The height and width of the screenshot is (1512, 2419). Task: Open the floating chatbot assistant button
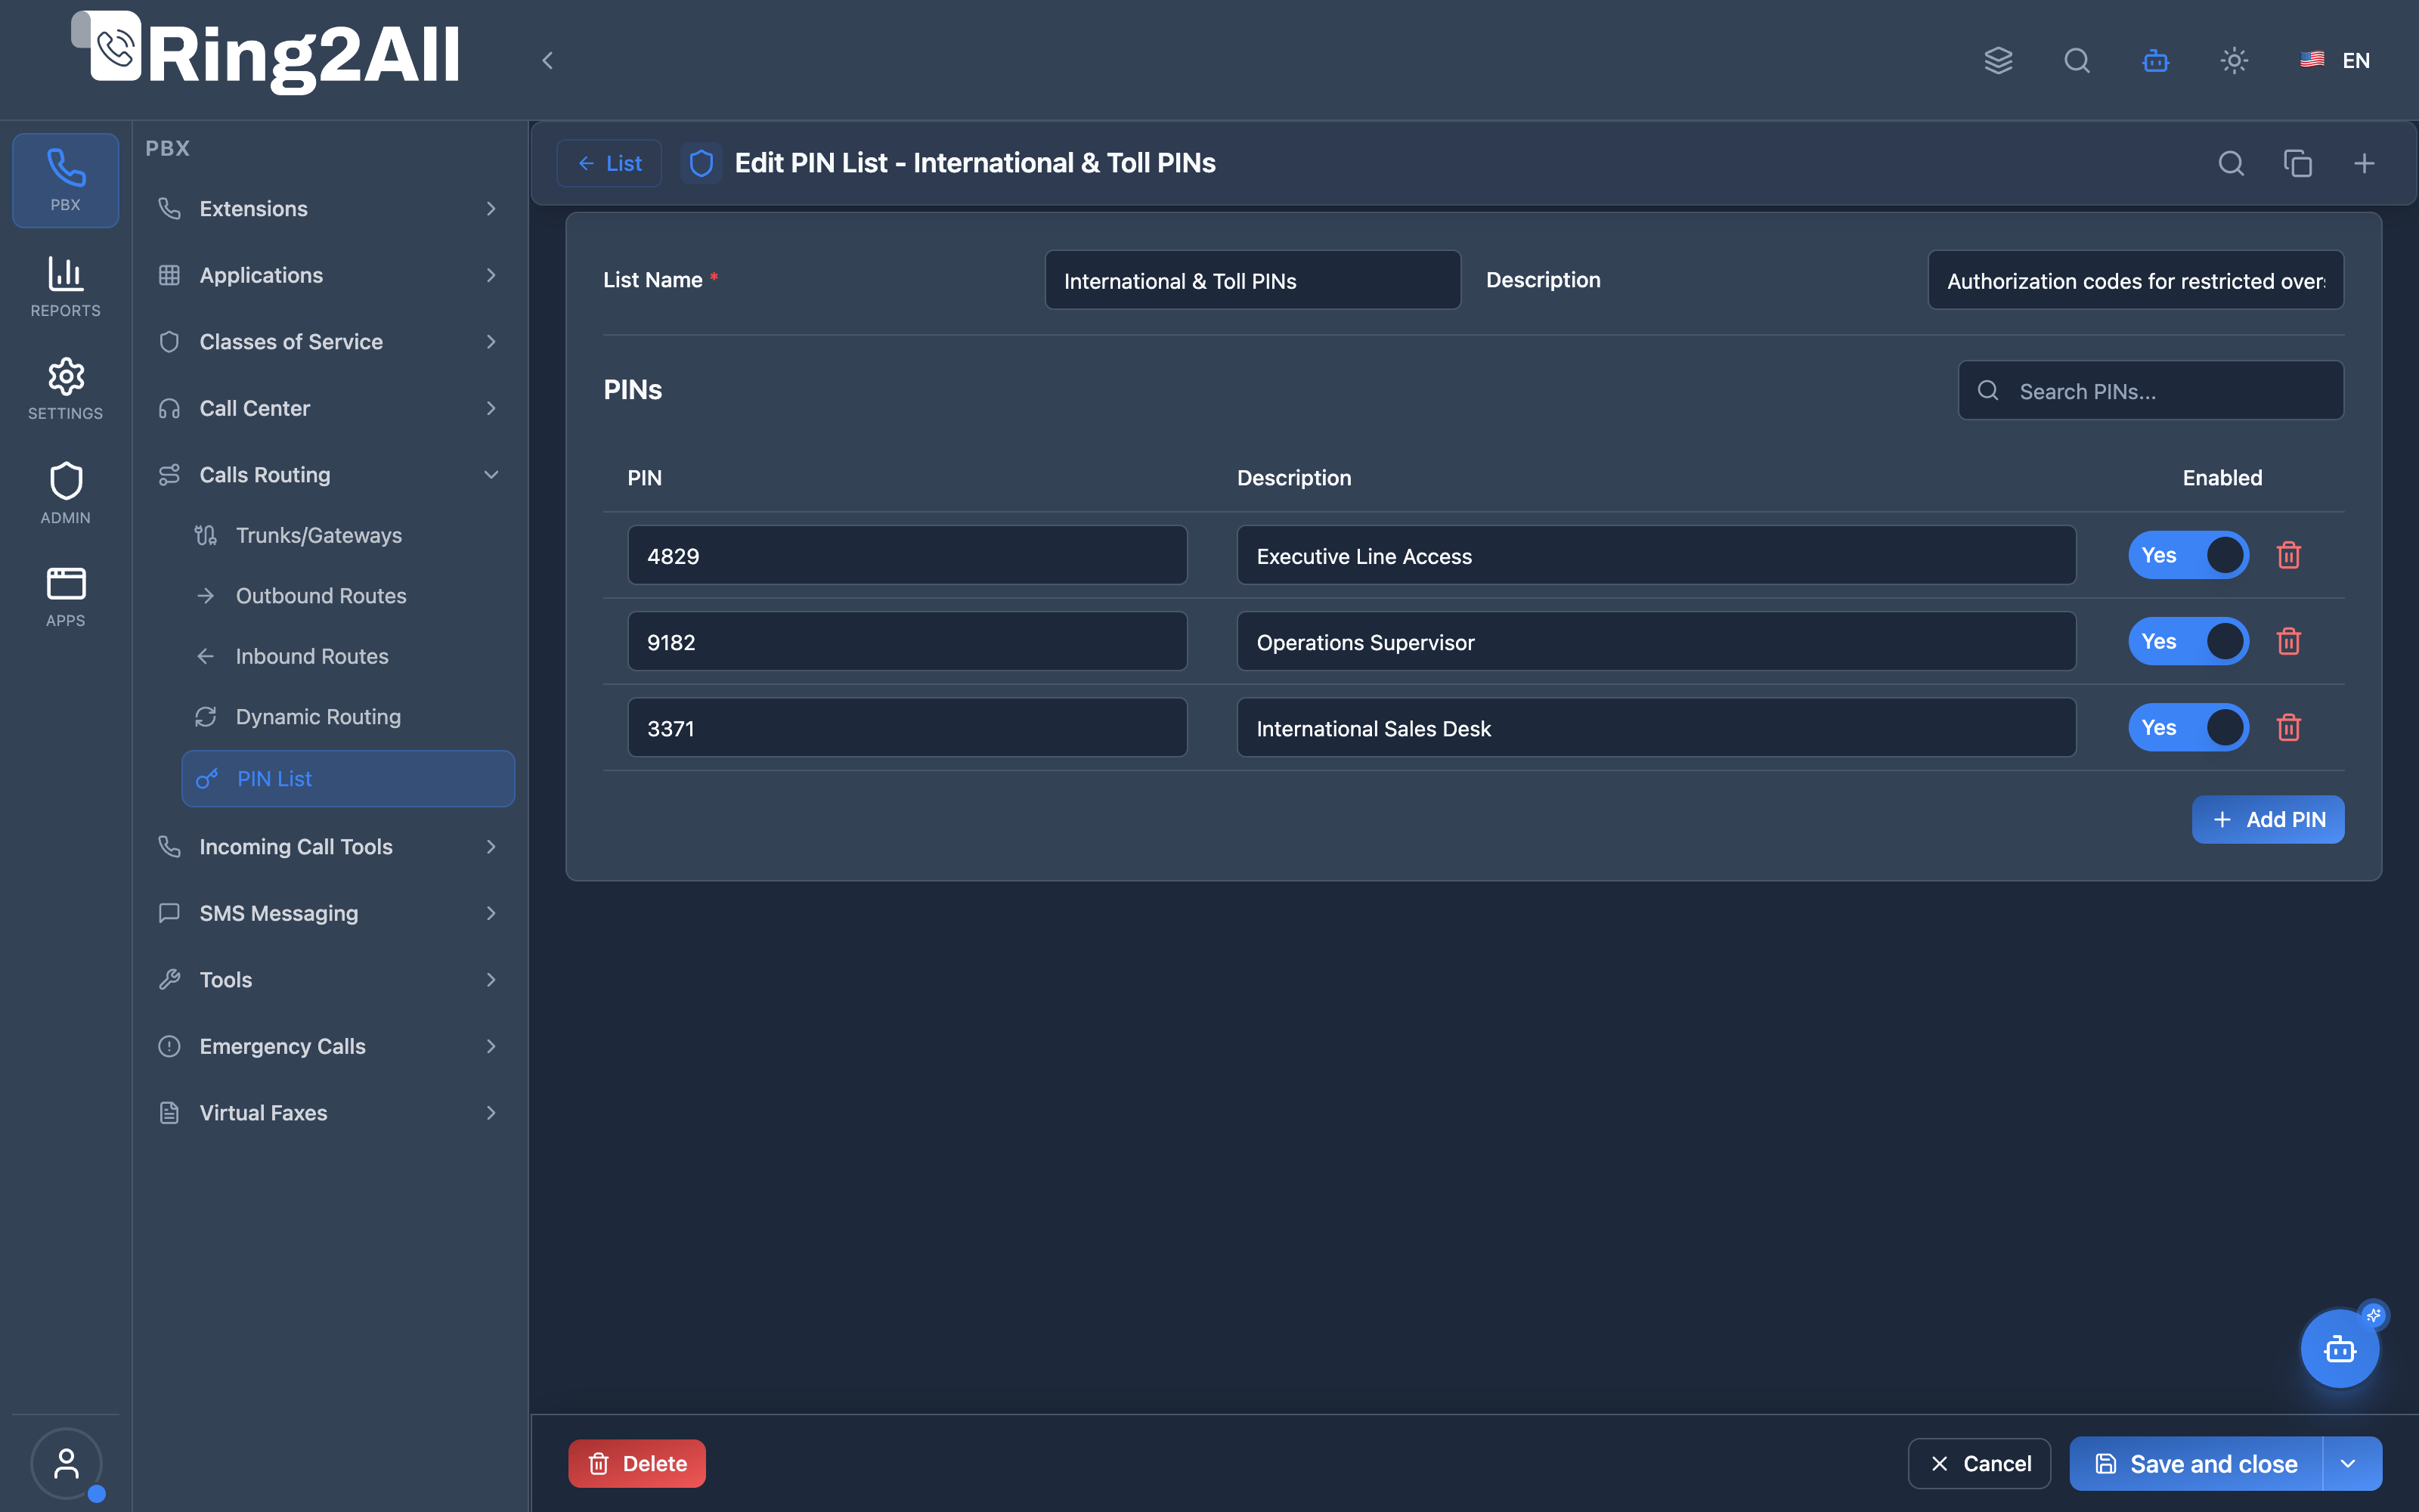pos(2340,1349)
